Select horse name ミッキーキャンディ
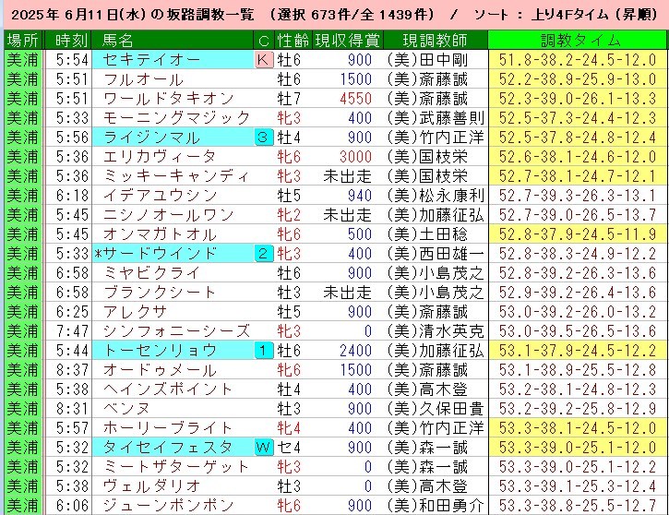 [x=176, y=176]
